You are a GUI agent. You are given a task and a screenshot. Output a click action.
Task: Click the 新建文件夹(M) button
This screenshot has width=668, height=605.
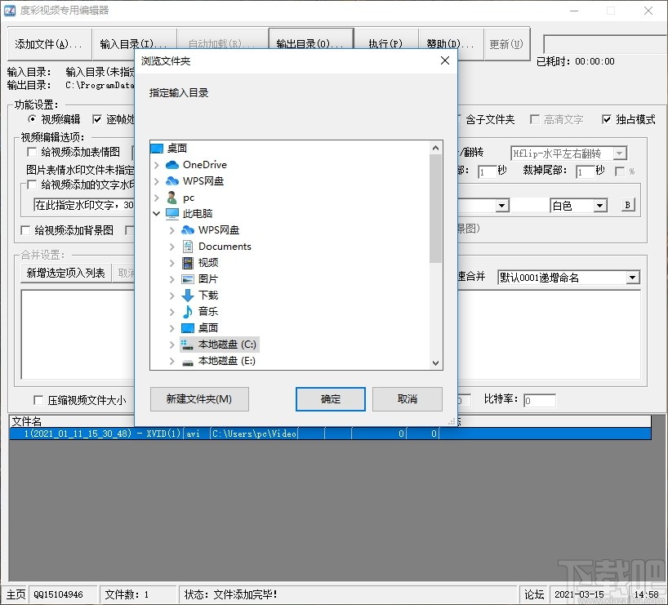pos(199,399)
